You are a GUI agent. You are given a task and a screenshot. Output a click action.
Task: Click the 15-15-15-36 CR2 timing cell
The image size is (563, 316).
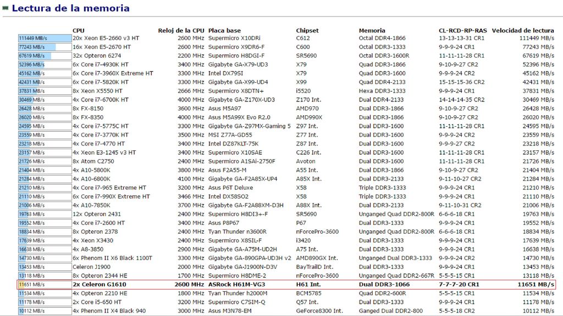point(461,82)
